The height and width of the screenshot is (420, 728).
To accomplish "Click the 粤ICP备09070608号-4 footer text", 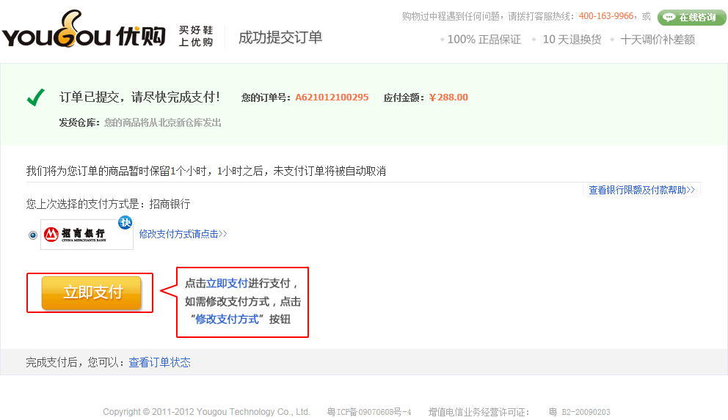I will [369, 412].
